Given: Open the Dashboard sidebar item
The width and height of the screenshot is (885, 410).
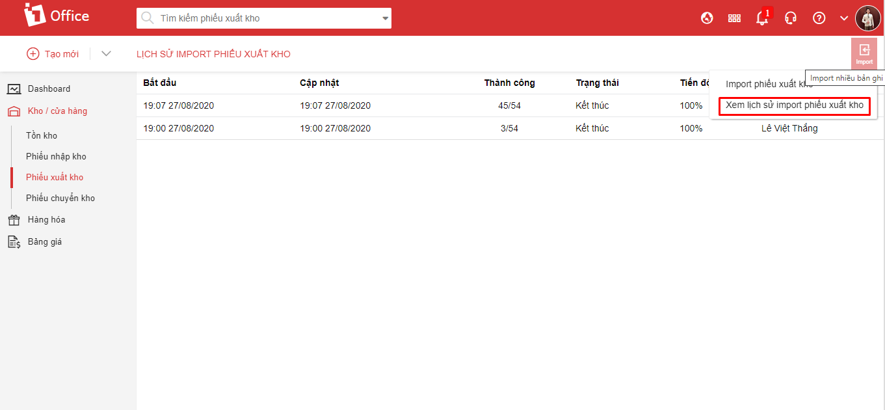Looking at the screenshot, I should coord(49,89).
